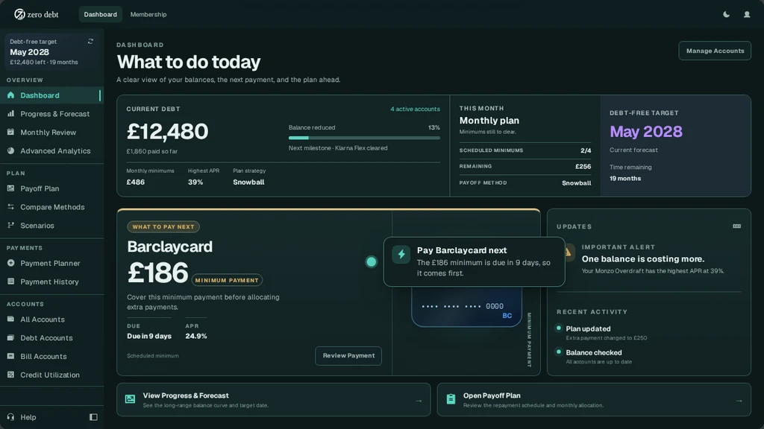This screenshot has width=764, height=429.
Task: Click the Scheduled Minimums 2/4 row
Action: (525, 150)
